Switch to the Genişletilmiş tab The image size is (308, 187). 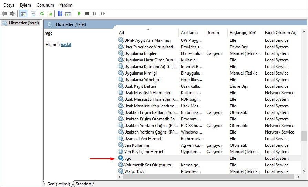click(59, 184)
